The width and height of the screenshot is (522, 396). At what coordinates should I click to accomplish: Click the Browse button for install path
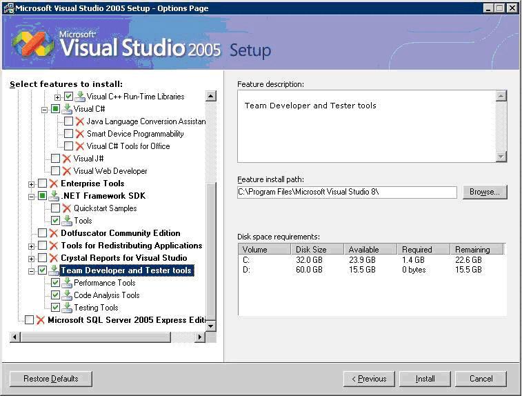point(485,192)
